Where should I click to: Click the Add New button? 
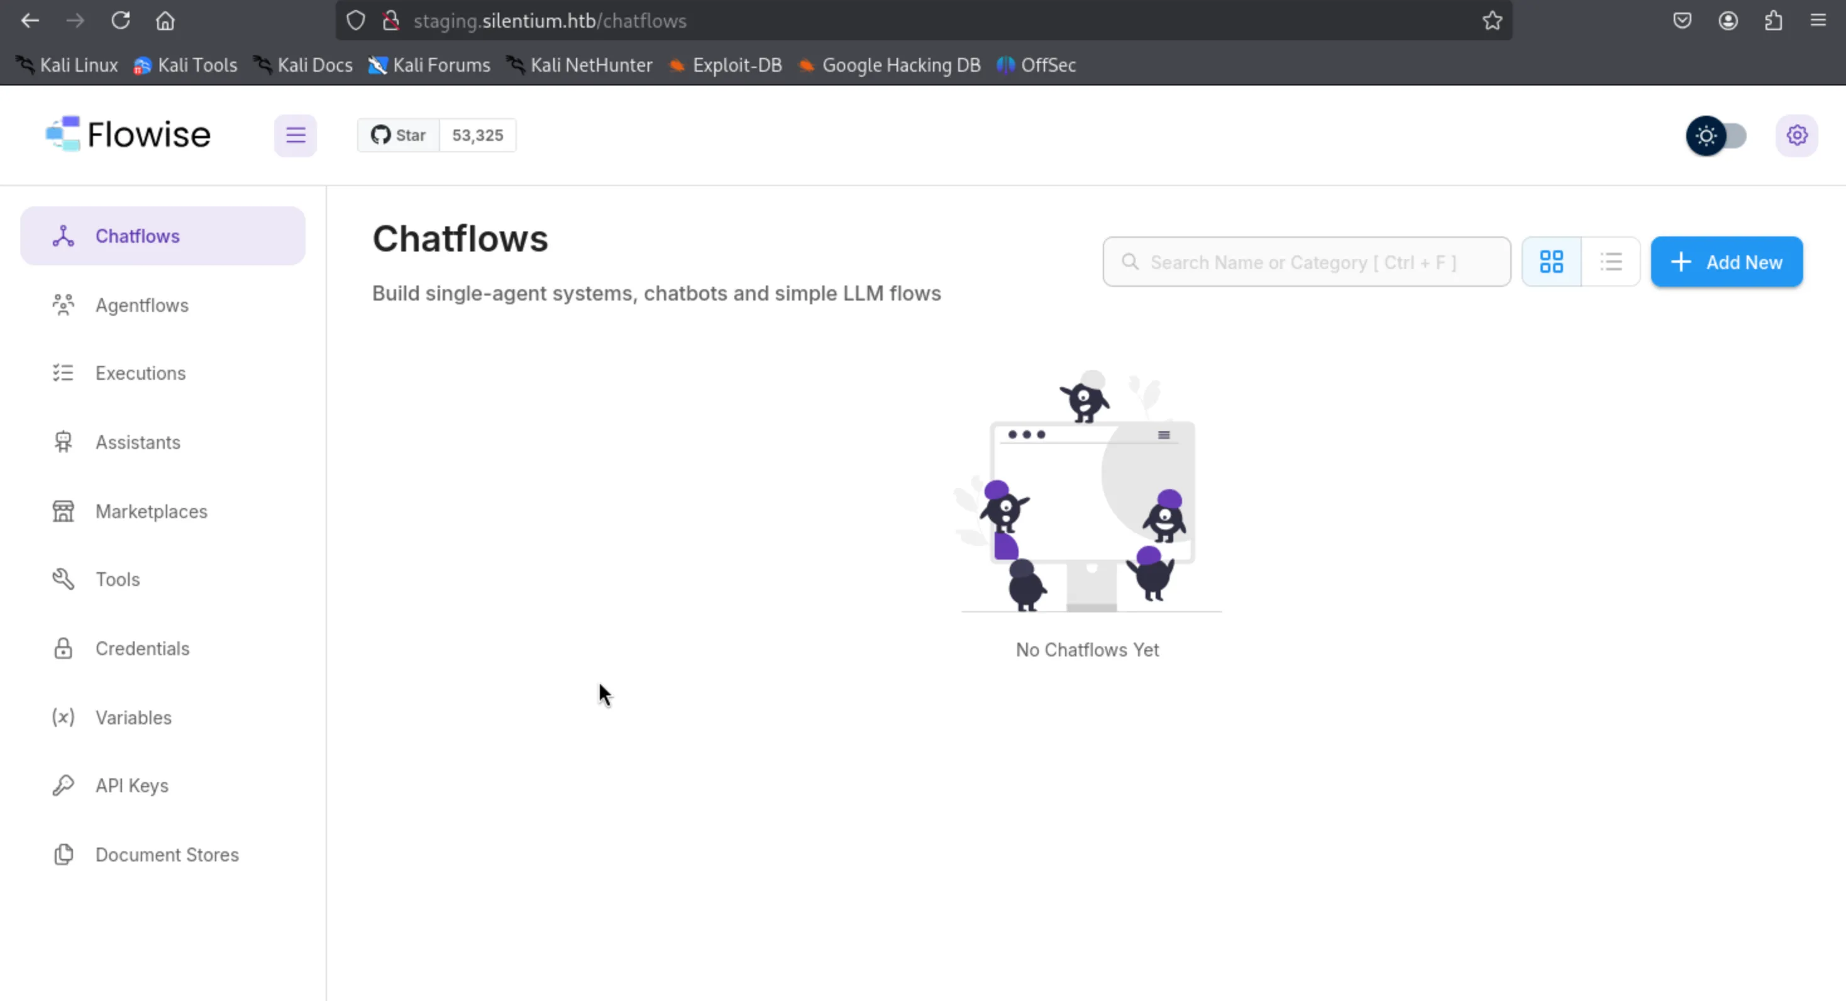pos(1727,262)
